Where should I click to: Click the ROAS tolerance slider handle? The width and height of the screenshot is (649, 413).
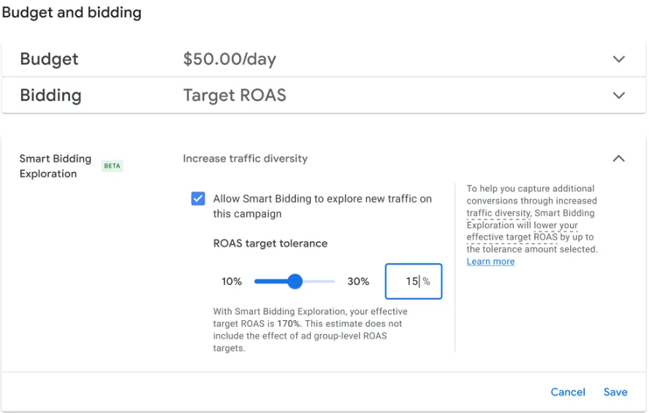[295, 281]
